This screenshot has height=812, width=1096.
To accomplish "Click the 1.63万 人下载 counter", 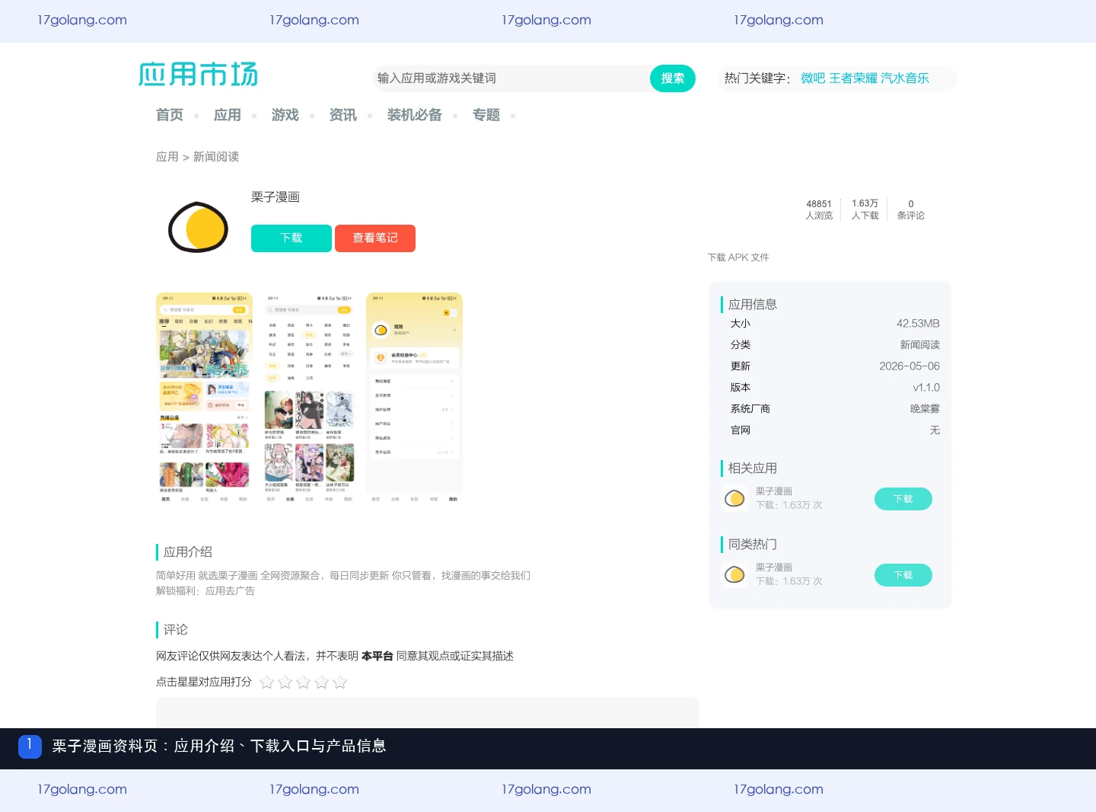I will (865, 209).
